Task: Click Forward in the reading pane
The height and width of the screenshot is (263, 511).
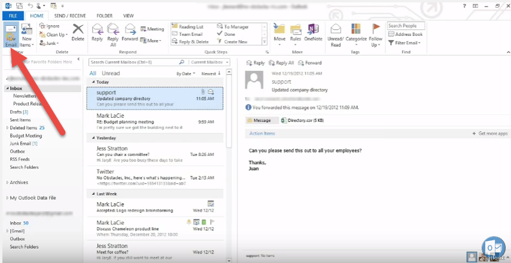Action: point(310,63)
